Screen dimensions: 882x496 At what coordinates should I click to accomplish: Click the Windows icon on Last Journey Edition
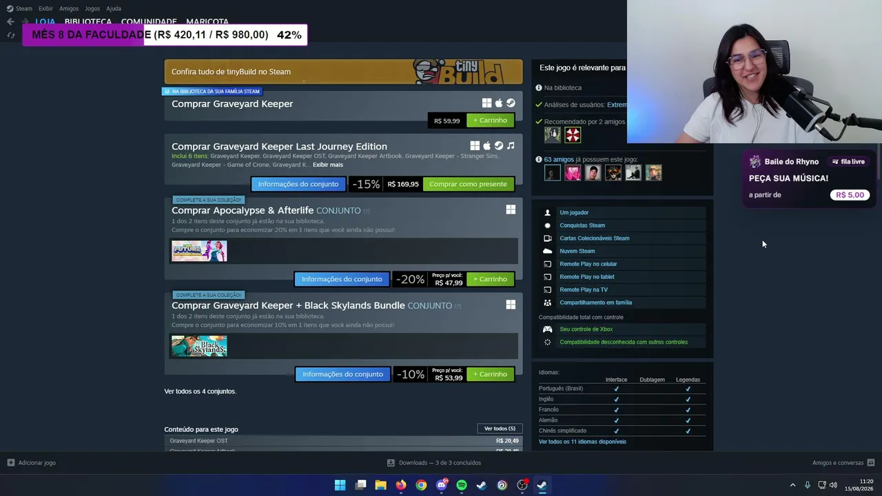[475, 145]
